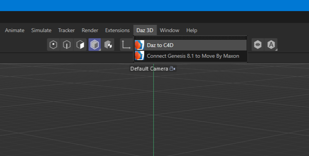Viewport: 309px width, 156px height.
Task: Toggle the eye hexagon visibility filter icon
Action: (x=258, y=45)
